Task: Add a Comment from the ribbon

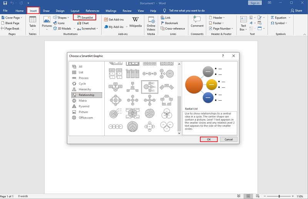Action: point(197,22)
